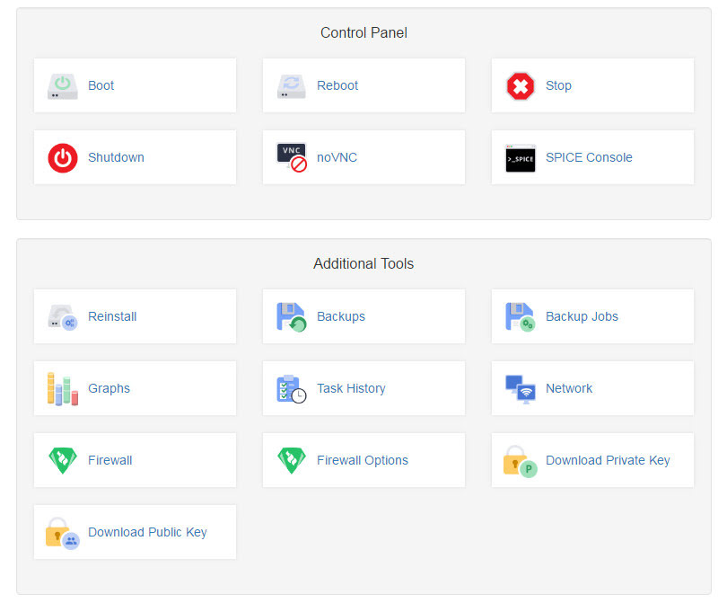Click the Reinstall icon

(61, 316)
